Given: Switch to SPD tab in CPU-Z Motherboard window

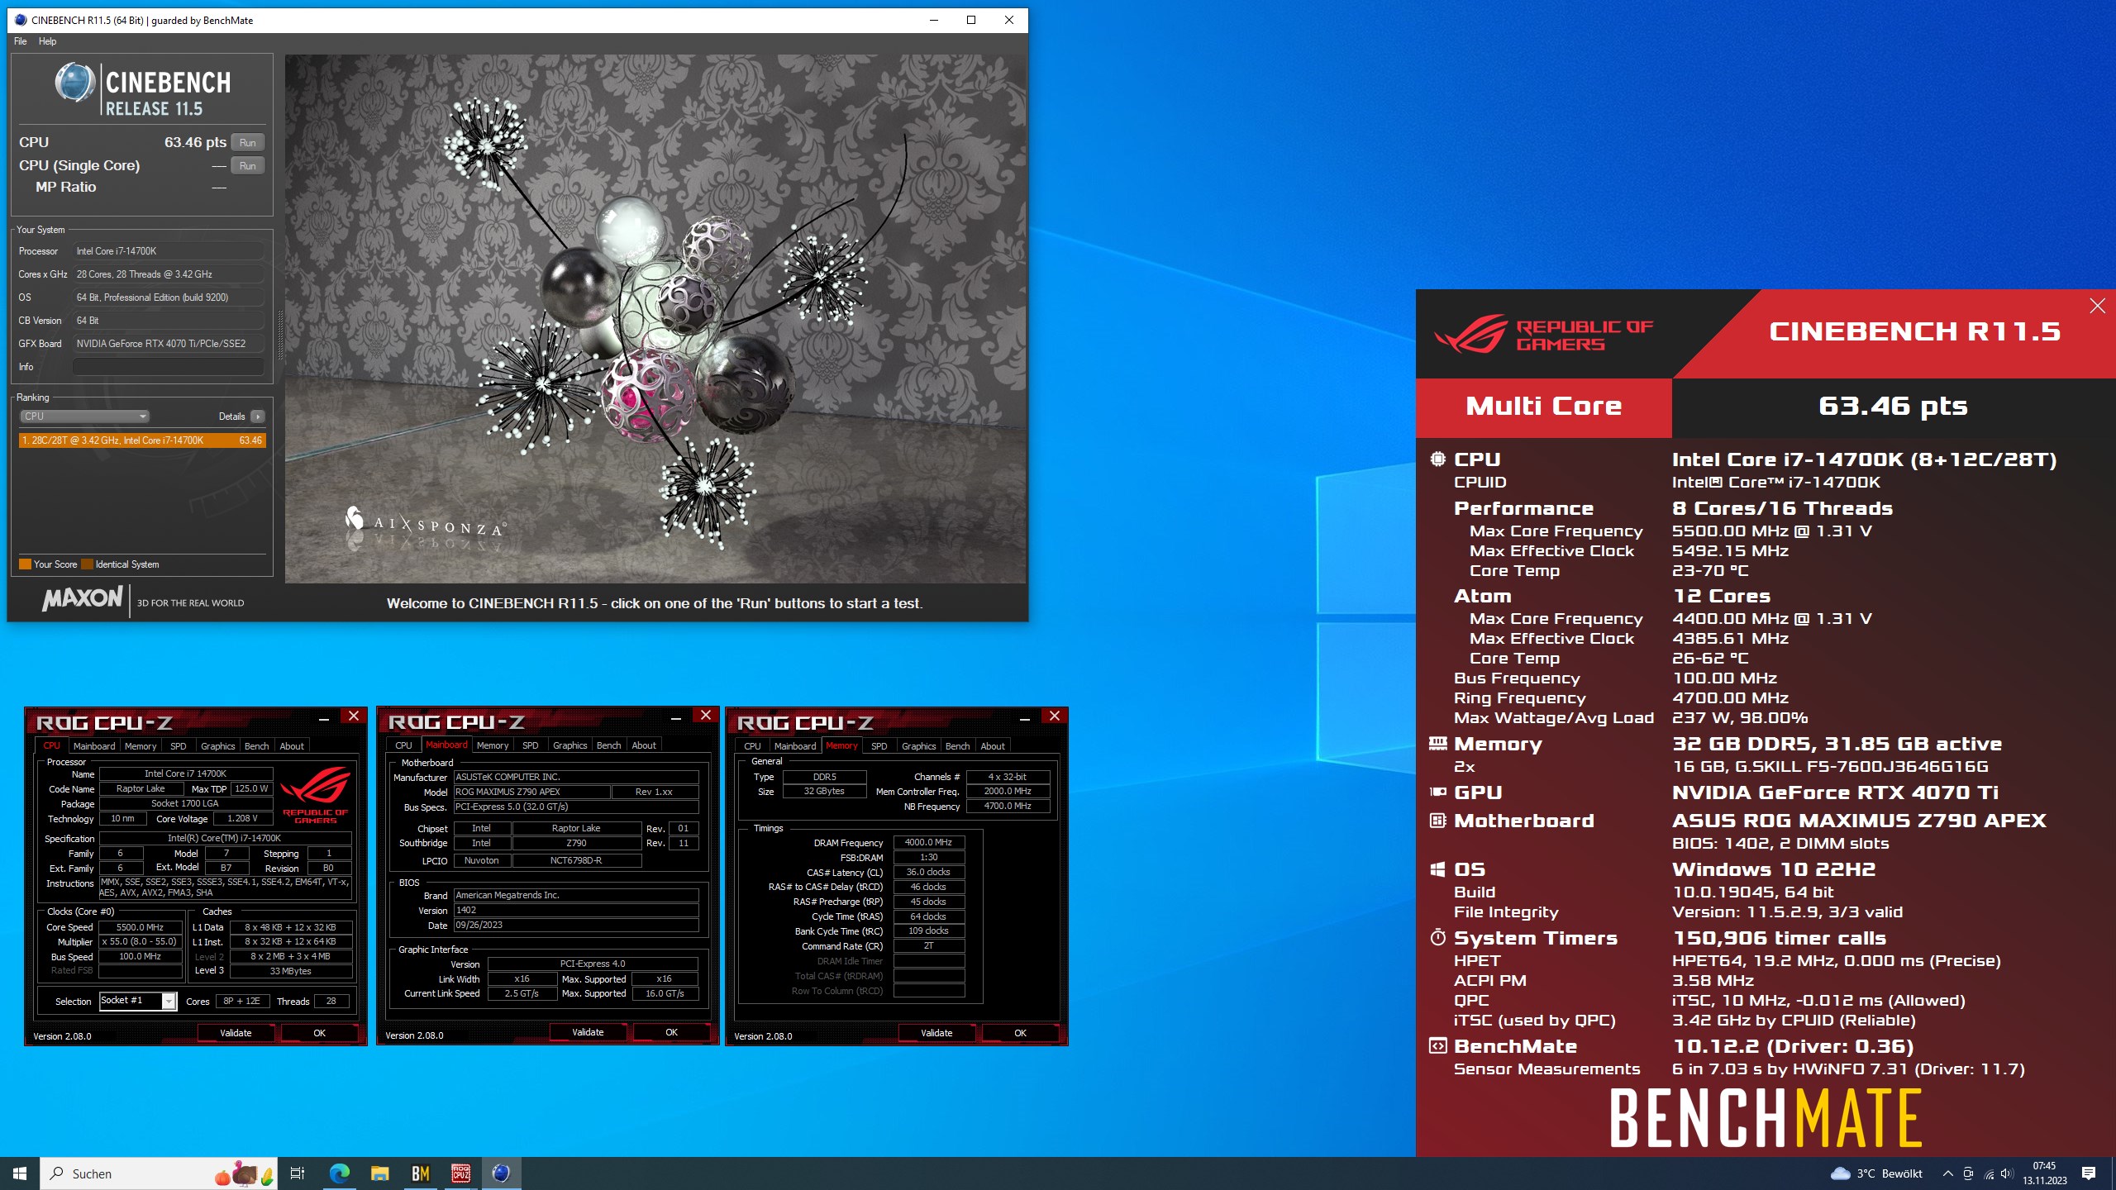Looking at the screenshot, I should [x=531, y=745].
